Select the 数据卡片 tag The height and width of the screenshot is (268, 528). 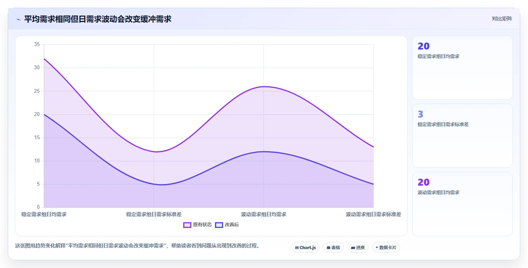[x=386, y=248]
